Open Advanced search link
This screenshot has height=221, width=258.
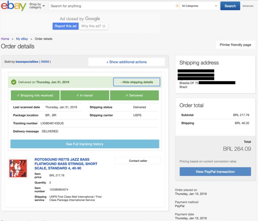click(248, 6)
